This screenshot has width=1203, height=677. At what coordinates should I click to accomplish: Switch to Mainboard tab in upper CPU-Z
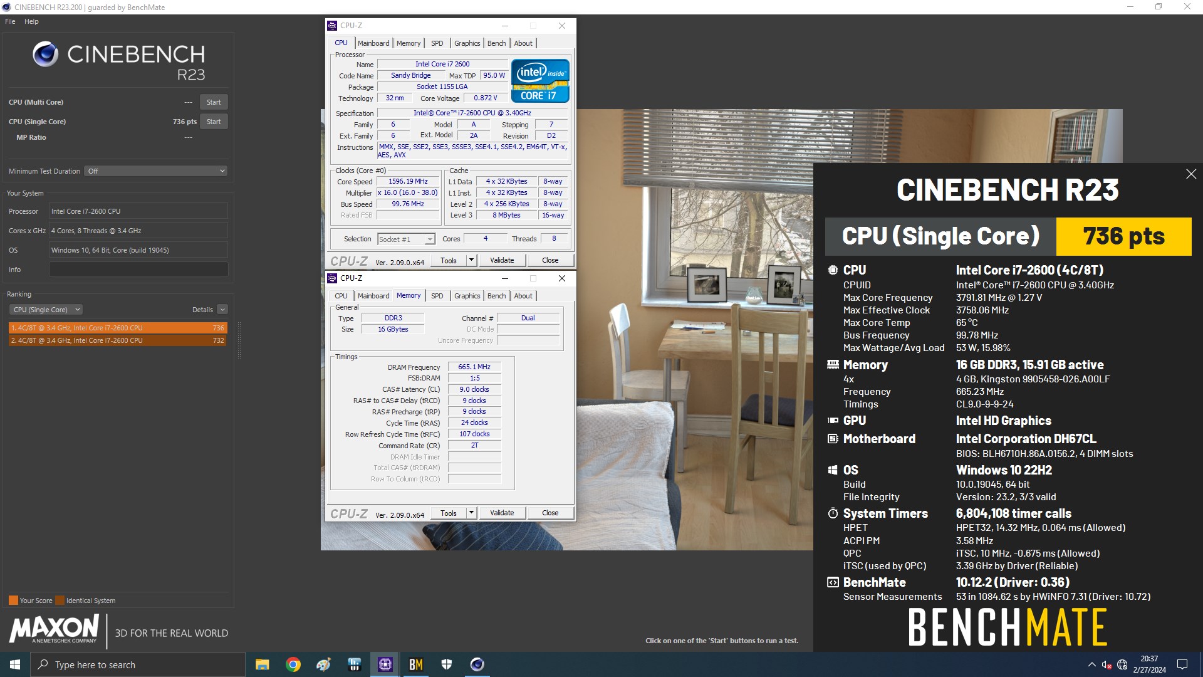tap(373, 43)
